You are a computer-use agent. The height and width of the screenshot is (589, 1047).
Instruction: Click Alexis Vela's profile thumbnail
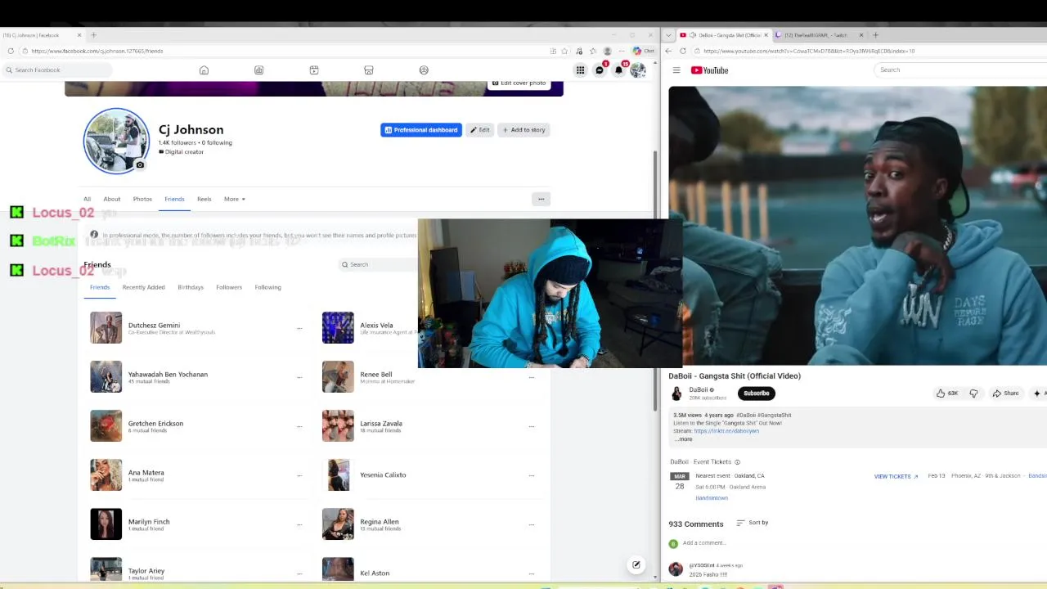pos(338,328)
